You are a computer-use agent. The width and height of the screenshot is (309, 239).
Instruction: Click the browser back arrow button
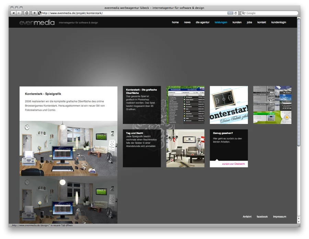tap(13, 13)
